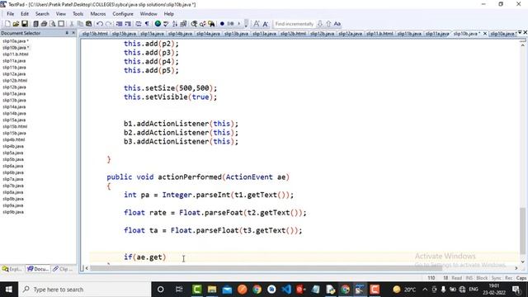Image resolution: width=528 pixels, height=297 pixels.
Task: Switch to the slip15b.html document tab
Action: tap(96, 34)
